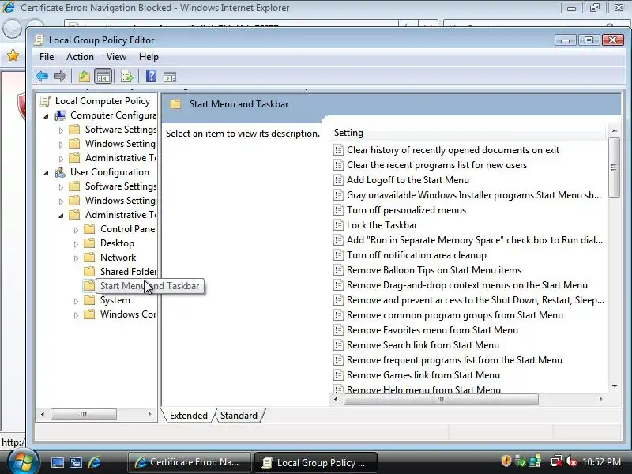
Task: Open the Help menu
Action: (149, 57)
